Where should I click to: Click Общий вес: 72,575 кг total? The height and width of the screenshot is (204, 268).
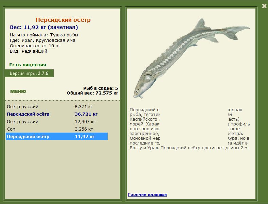(92, 93)
